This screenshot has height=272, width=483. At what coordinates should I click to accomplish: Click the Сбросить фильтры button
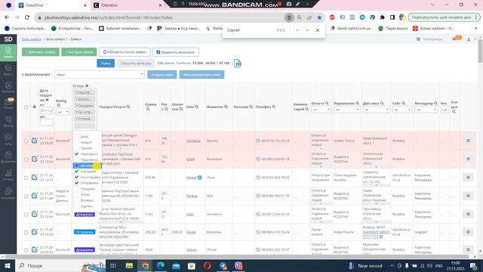(136, 63)
